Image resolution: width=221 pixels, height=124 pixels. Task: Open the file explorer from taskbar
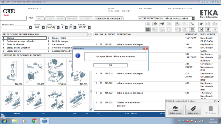tap(14, 121)
